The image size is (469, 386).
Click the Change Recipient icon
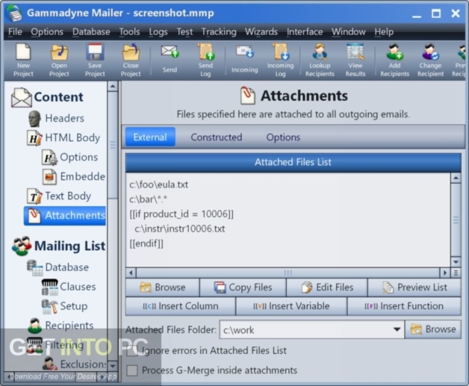coord(431,52)
